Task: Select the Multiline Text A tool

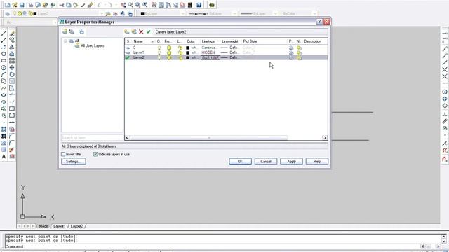Action: pos(4,157)
